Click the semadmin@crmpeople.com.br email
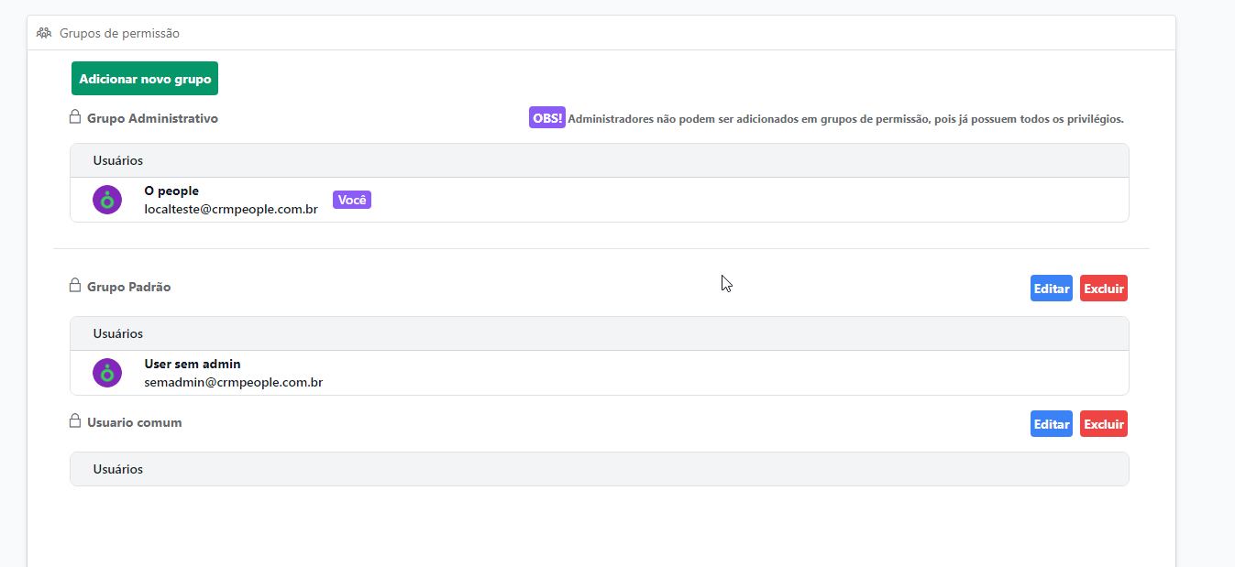 pyautogui.click(x=233, y=382)
